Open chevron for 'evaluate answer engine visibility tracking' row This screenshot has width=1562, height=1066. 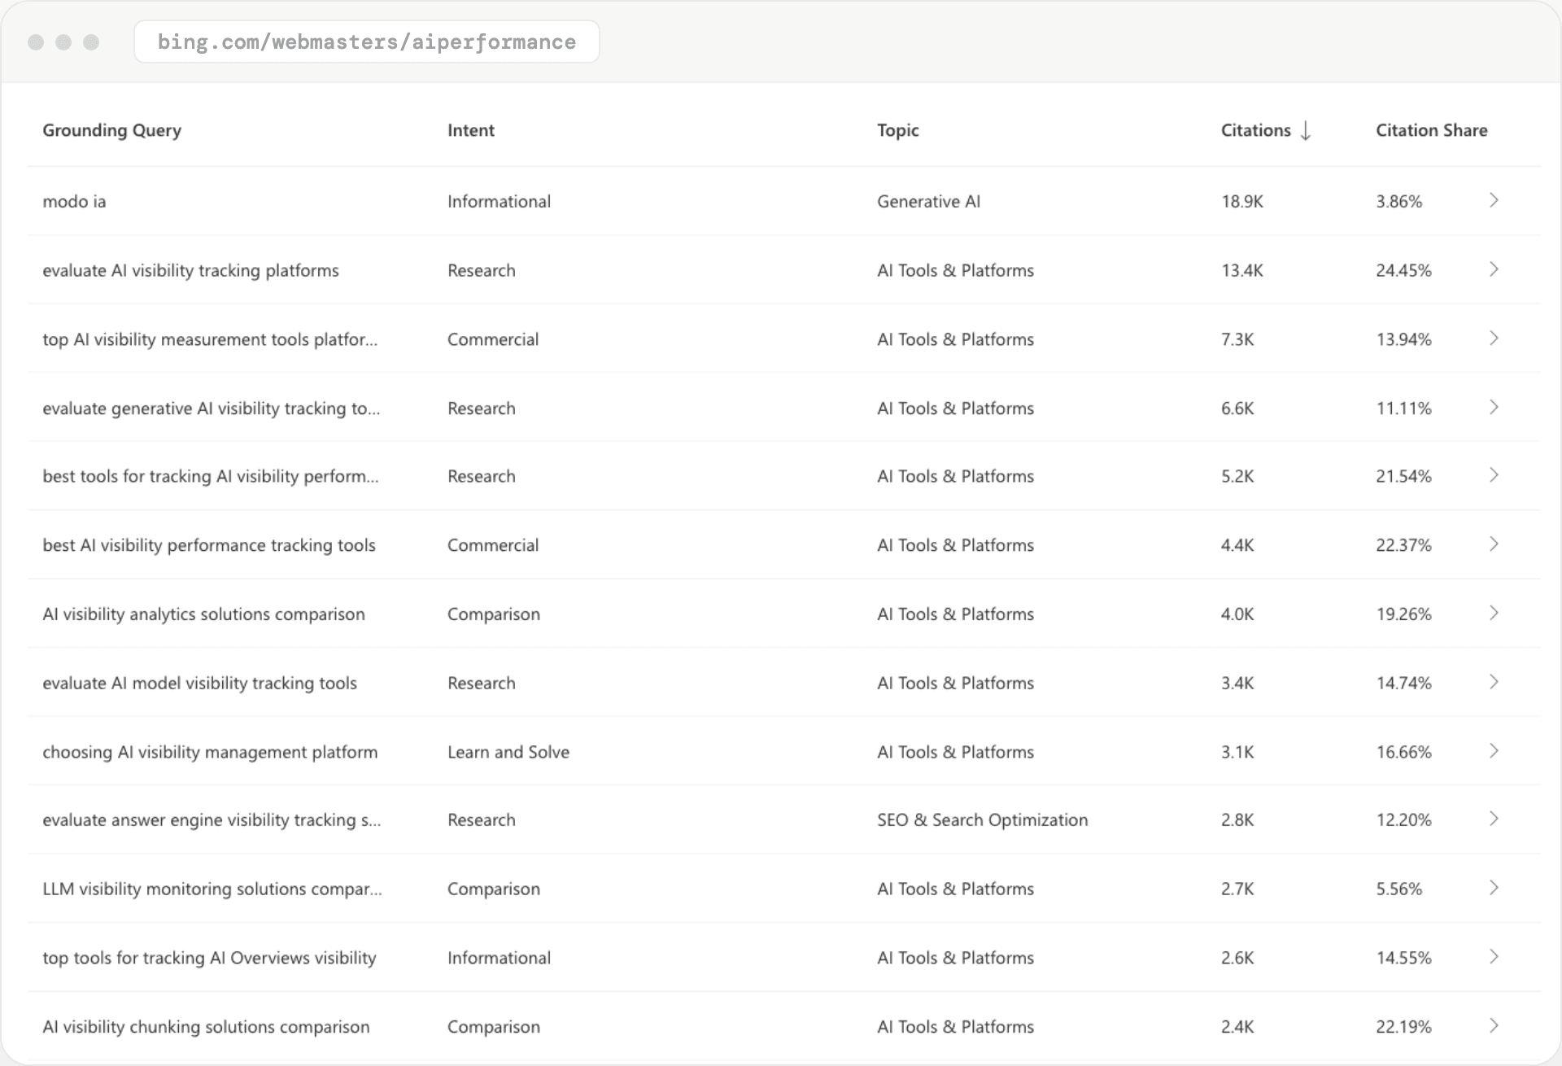[1494, 819]
